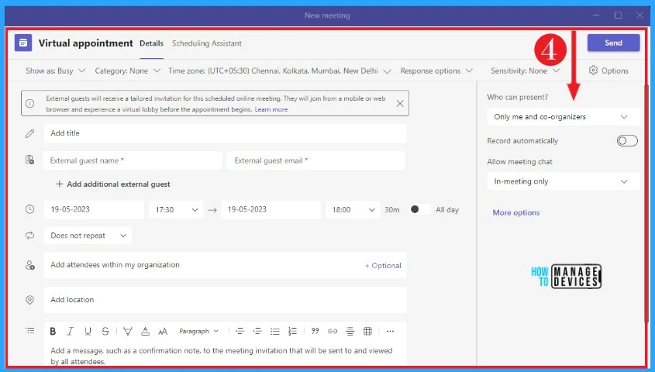
Task: Open the Does not repeat dropdown
Action: click(x=88, y=236)
